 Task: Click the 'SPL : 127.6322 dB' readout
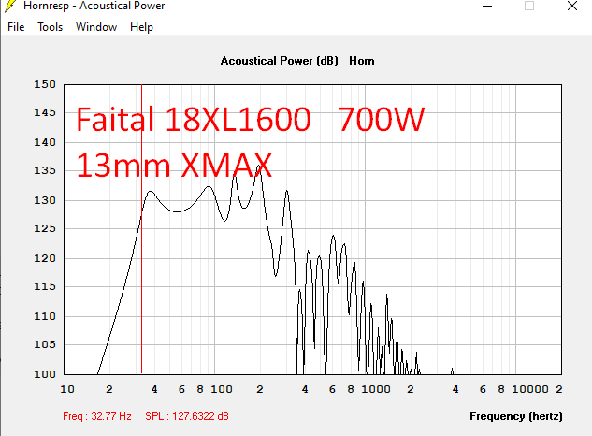tap(187, 416)
